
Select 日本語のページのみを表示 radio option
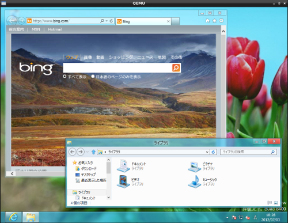pos(93,77)
